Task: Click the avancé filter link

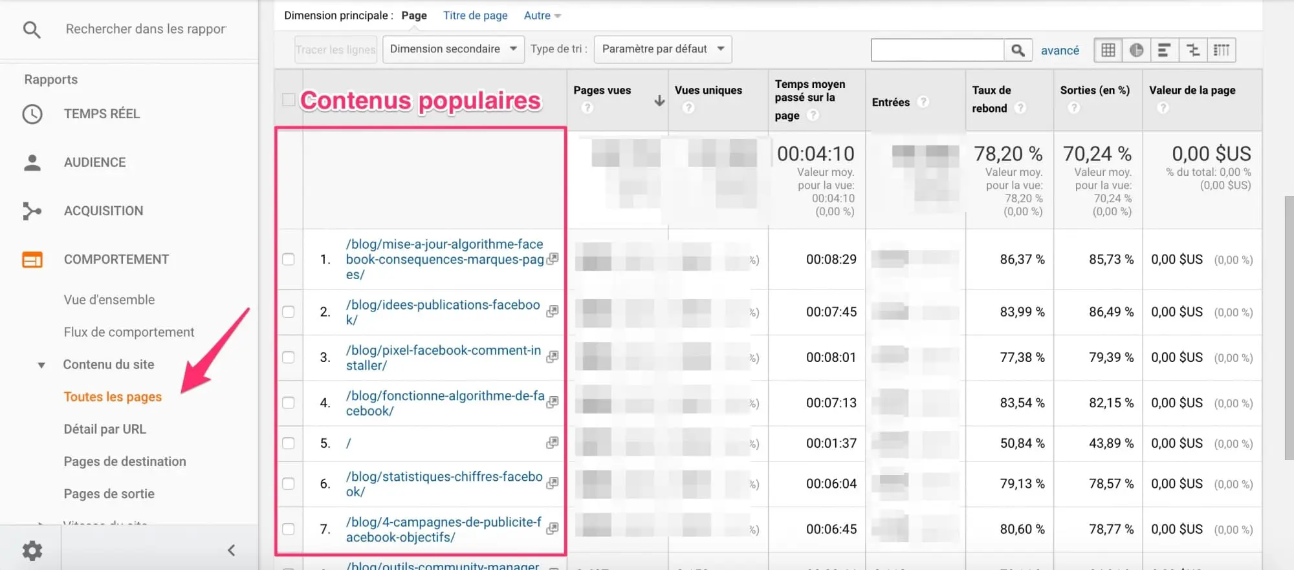Action: coord(1060,50)
